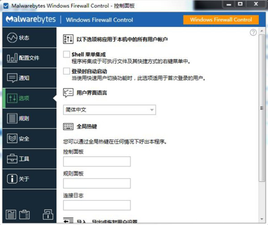The width and height of the screenshot is (268, 225).
Task: Select the 选项 options page
Action: [x=30, y=98]
